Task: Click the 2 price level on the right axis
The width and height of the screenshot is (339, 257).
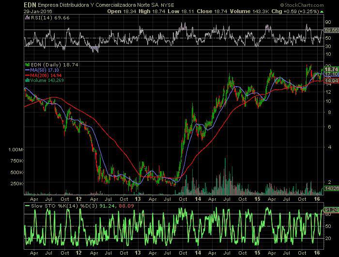Action: (x=329, y=182)
